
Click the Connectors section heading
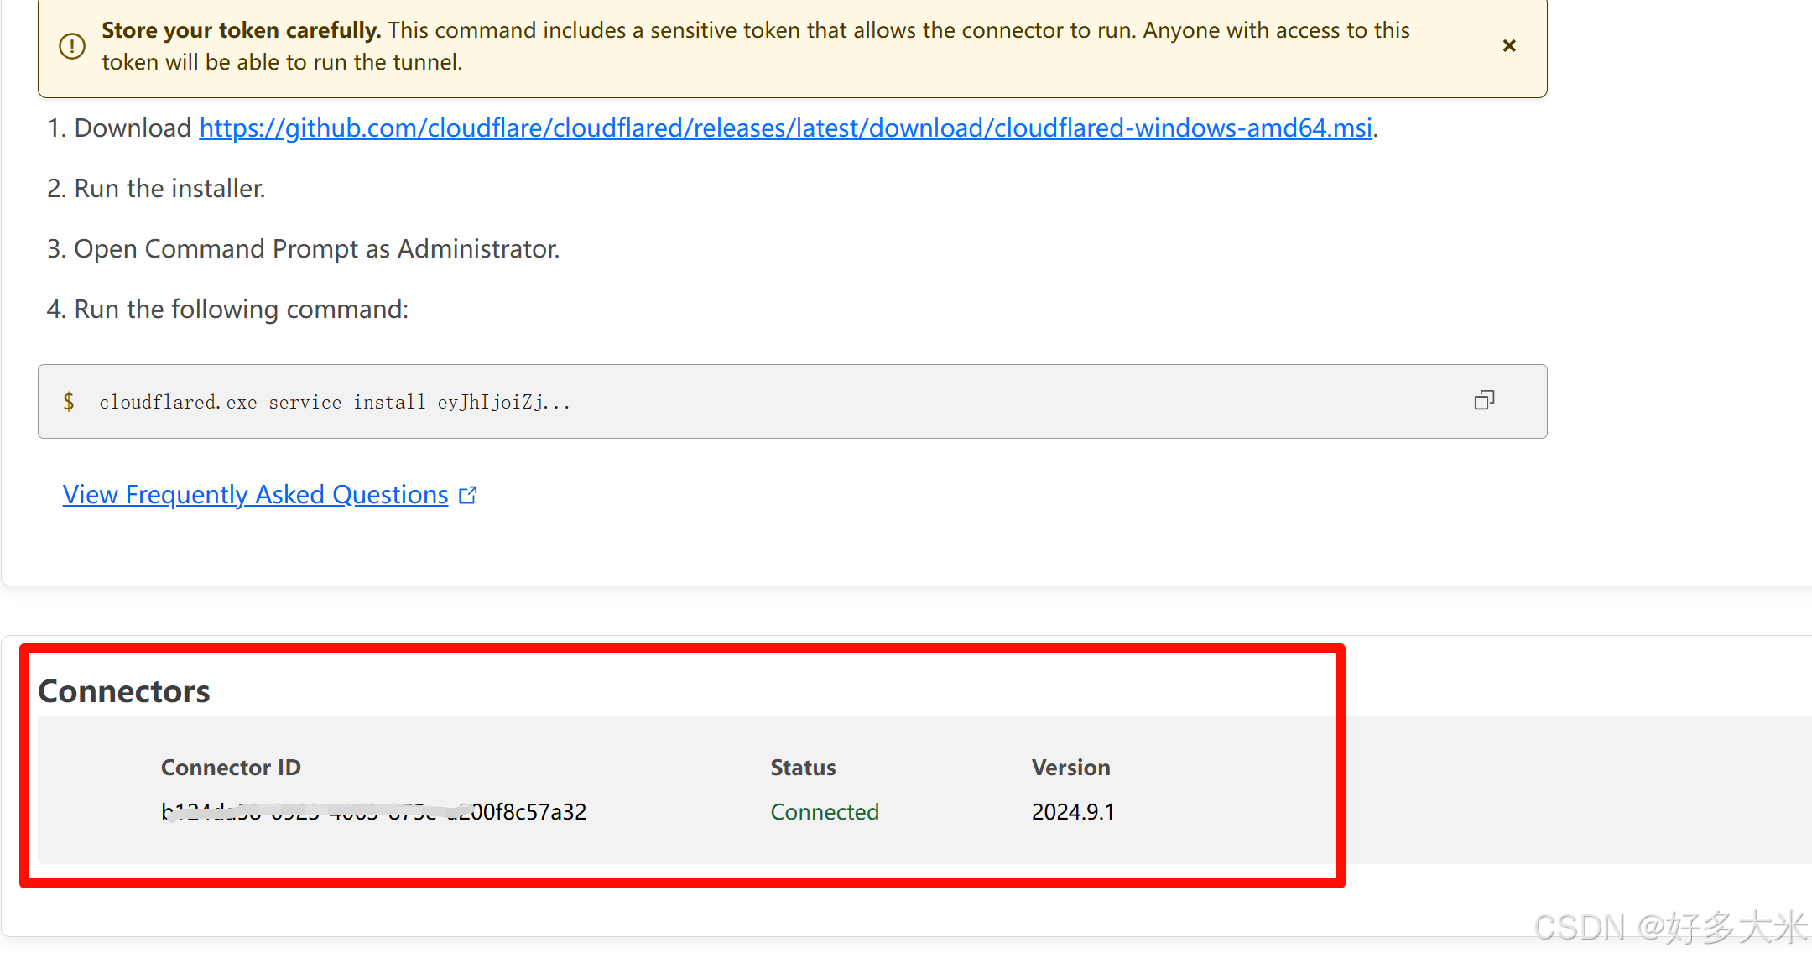pyautogui.click(x=124, y=690)
